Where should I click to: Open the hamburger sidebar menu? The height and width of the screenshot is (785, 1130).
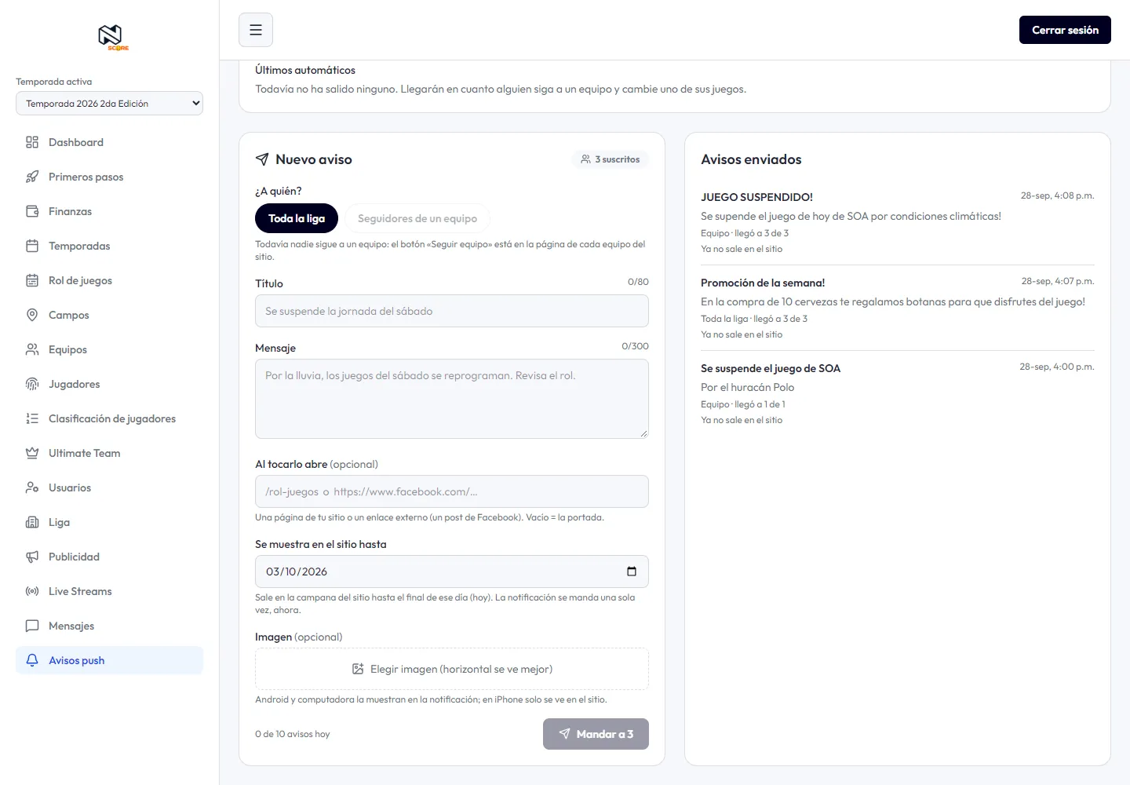pyautogui.click(x=256, y=30)
